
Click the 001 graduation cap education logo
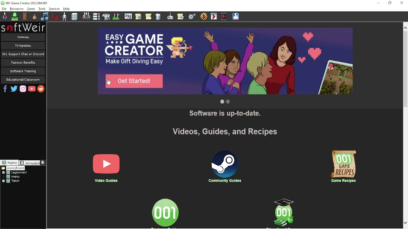click(x=284, y=212)
